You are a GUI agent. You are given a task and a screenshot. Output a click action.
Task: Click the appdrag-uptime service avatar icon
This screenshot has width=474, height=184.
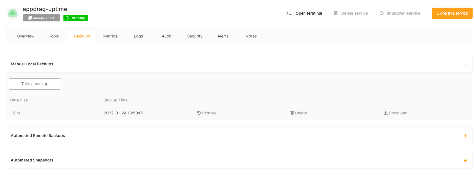[13, 13]
